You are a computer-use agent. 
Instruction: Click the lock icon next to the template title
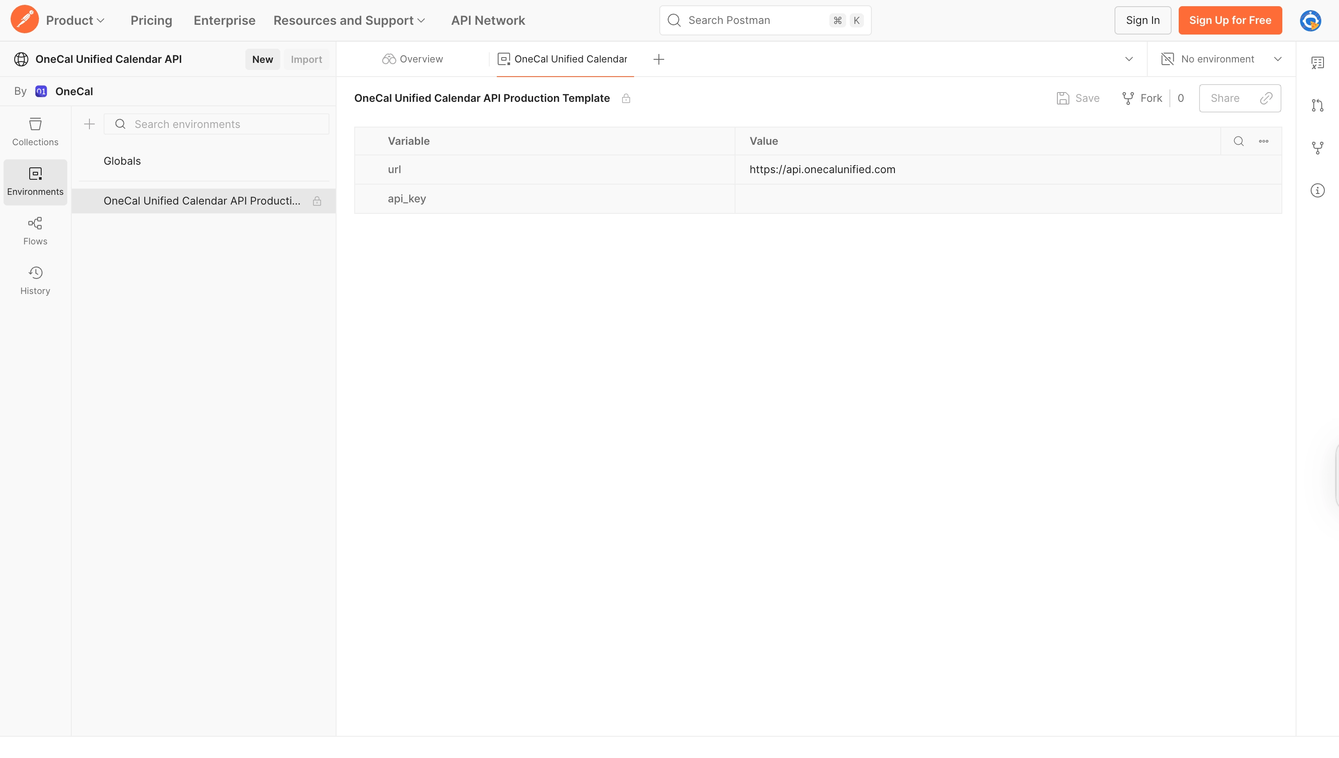626,98
